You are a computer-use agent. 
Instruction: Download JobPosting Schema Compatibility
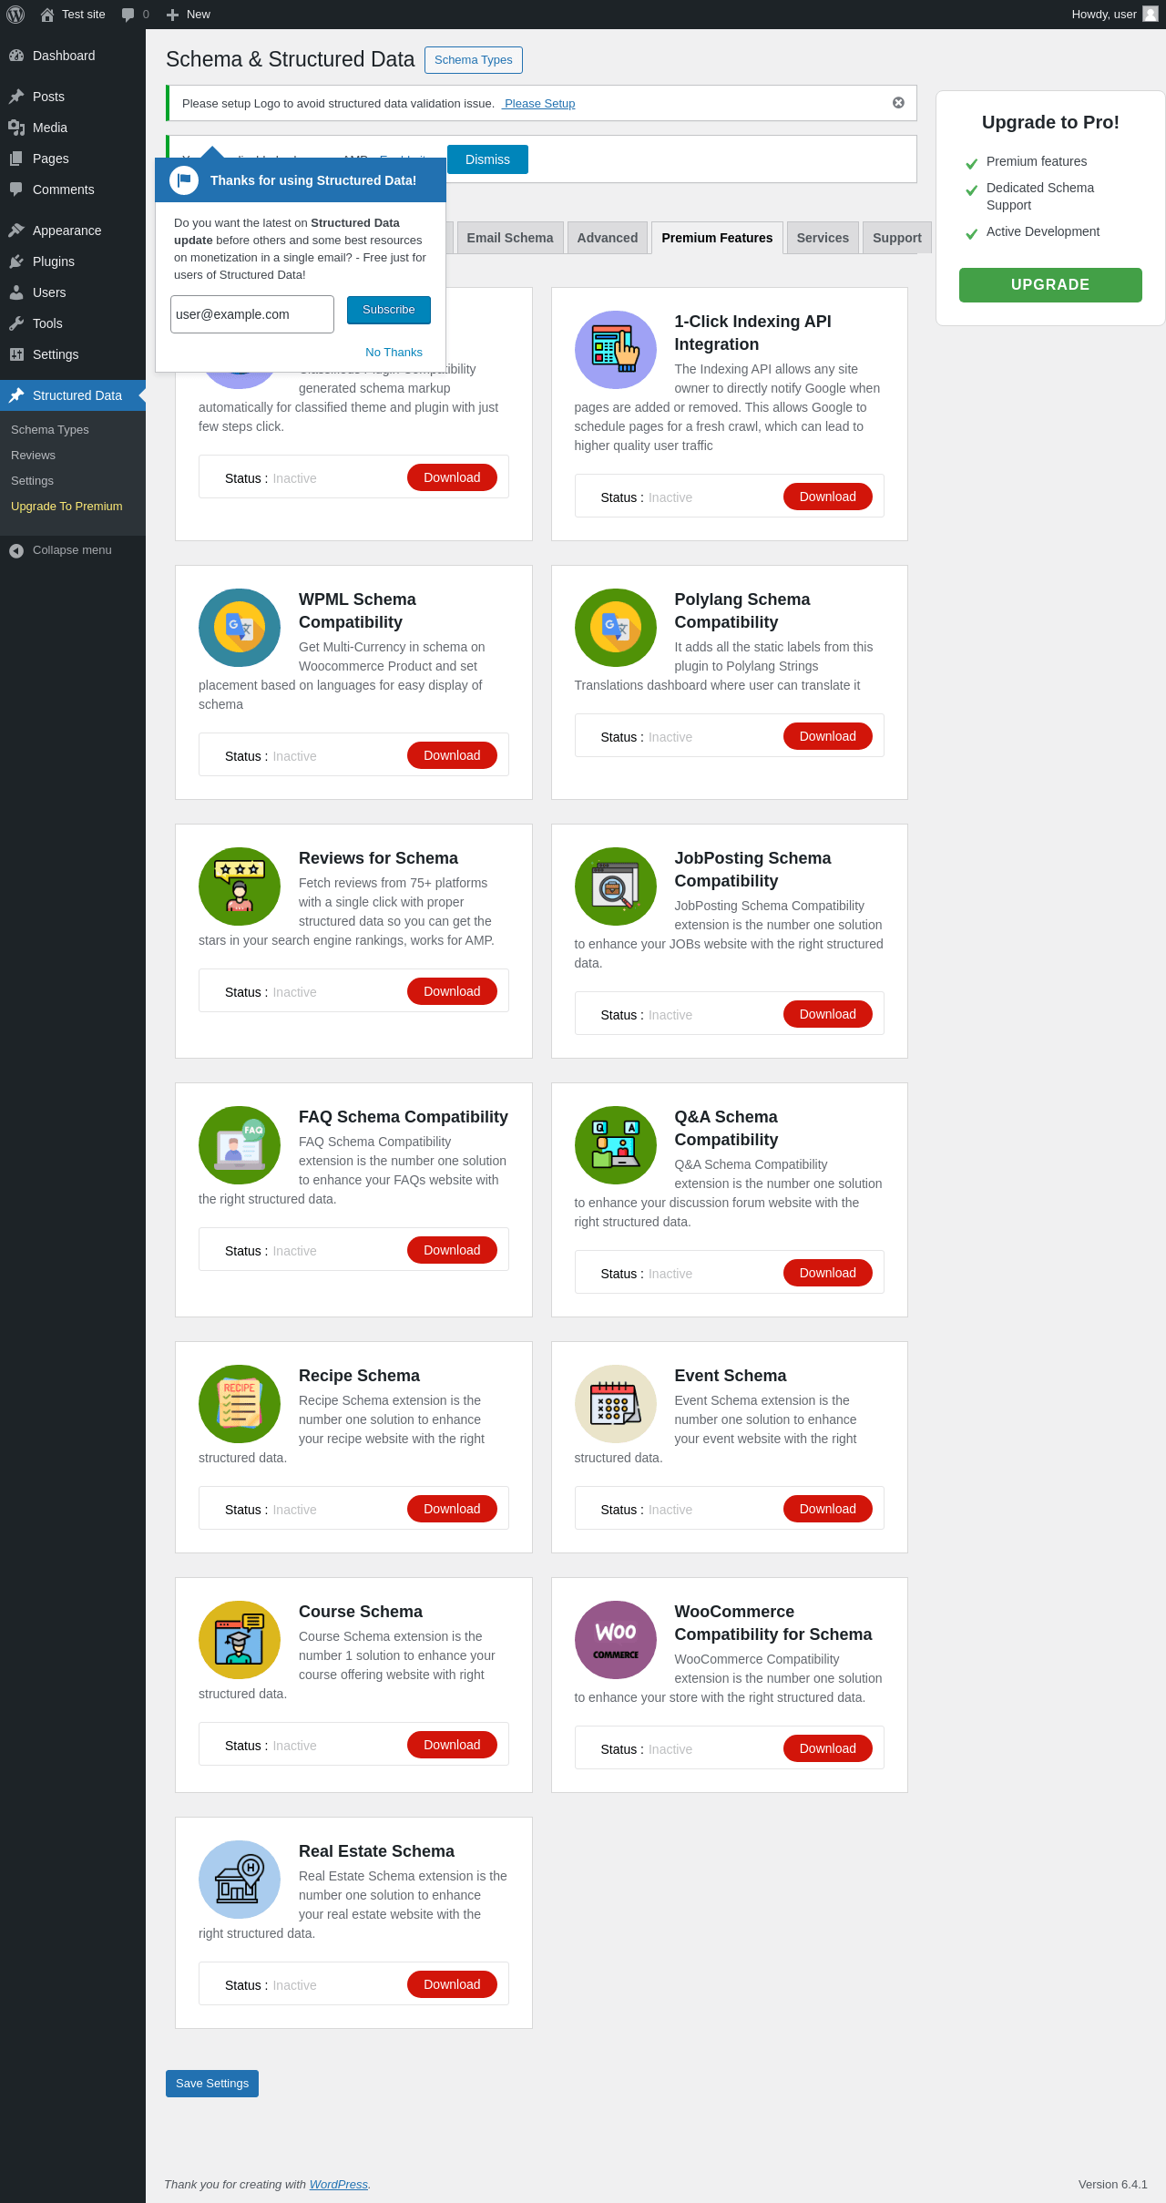(828, 1014)
